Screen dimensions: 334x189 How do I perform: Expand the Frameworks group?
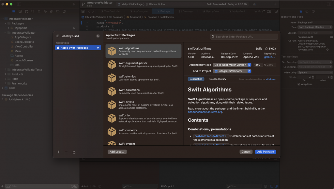click(6, 84)
